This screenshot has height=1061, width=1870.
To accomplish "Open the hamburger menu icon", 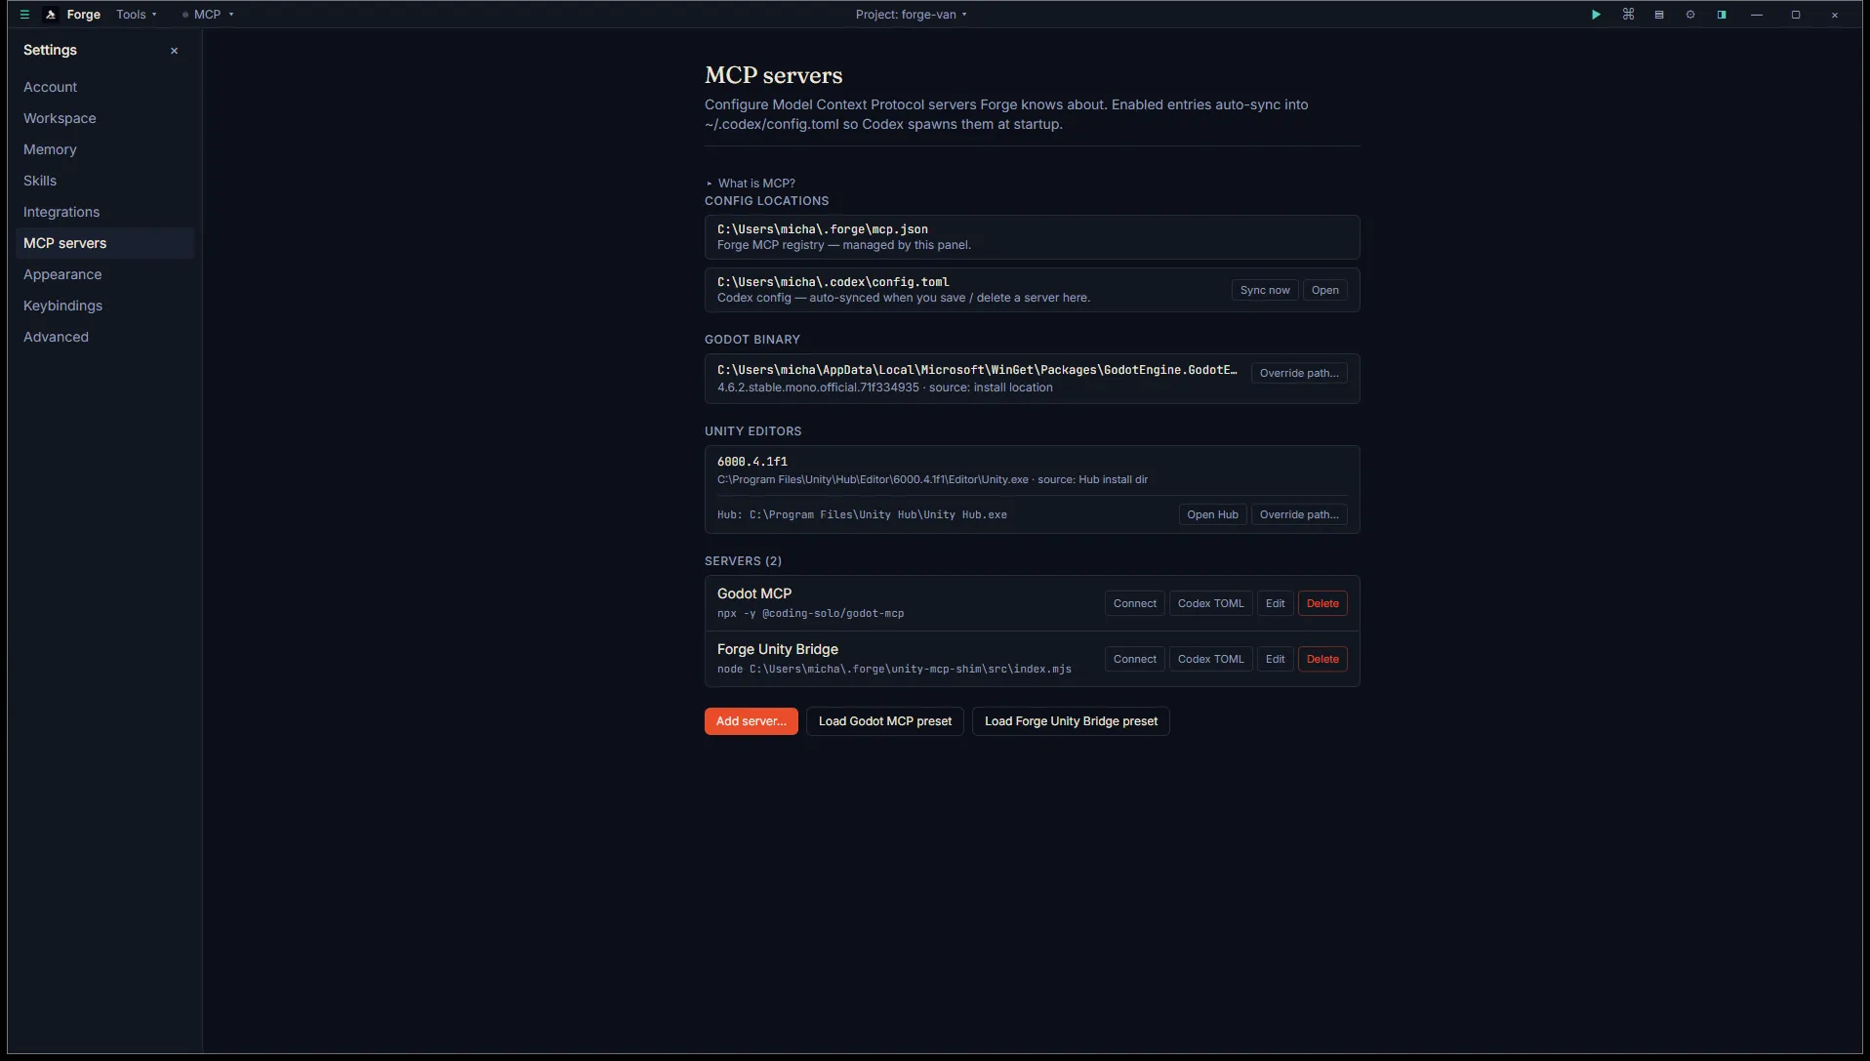I will [24, 15].
